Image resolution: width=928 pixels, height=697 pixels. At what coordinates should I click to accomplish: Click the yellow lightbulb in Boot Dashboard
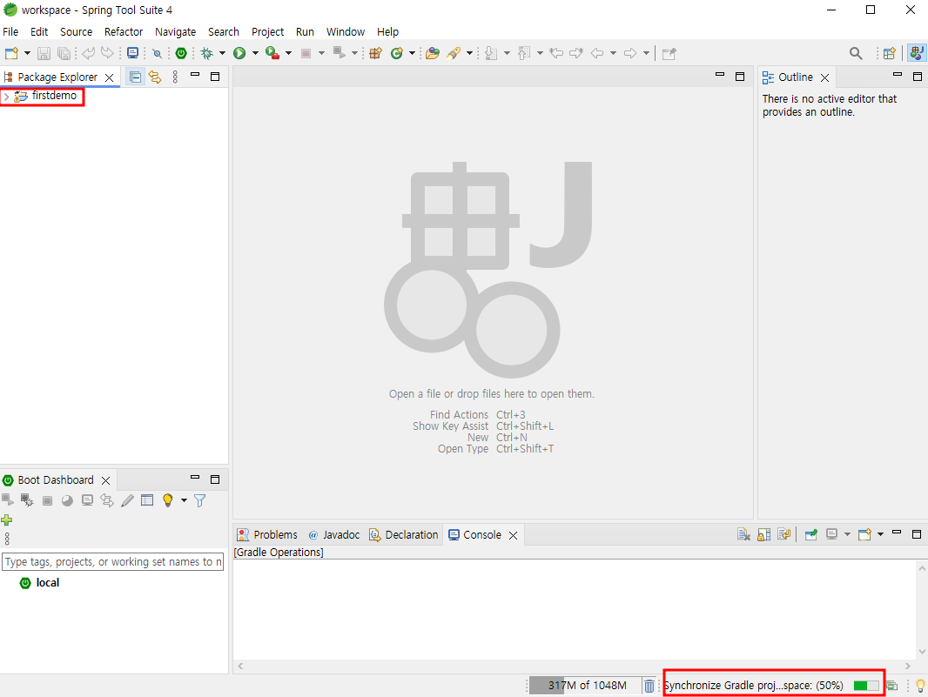coord(167,500)
